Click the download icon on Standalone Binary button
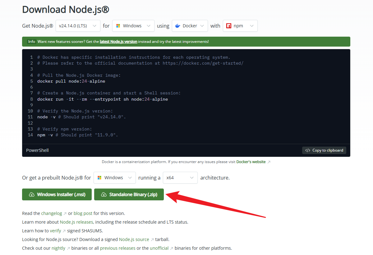 104,194
